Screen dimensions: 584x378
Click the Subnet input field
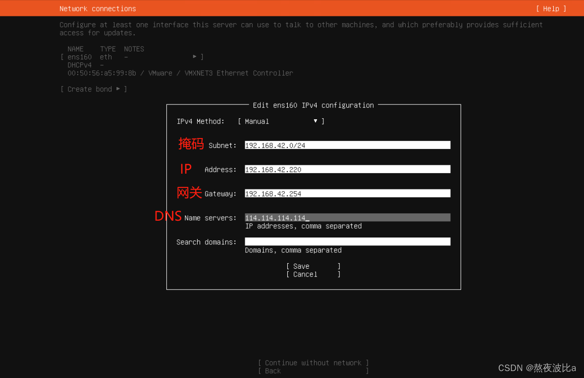tap(347, 145)
